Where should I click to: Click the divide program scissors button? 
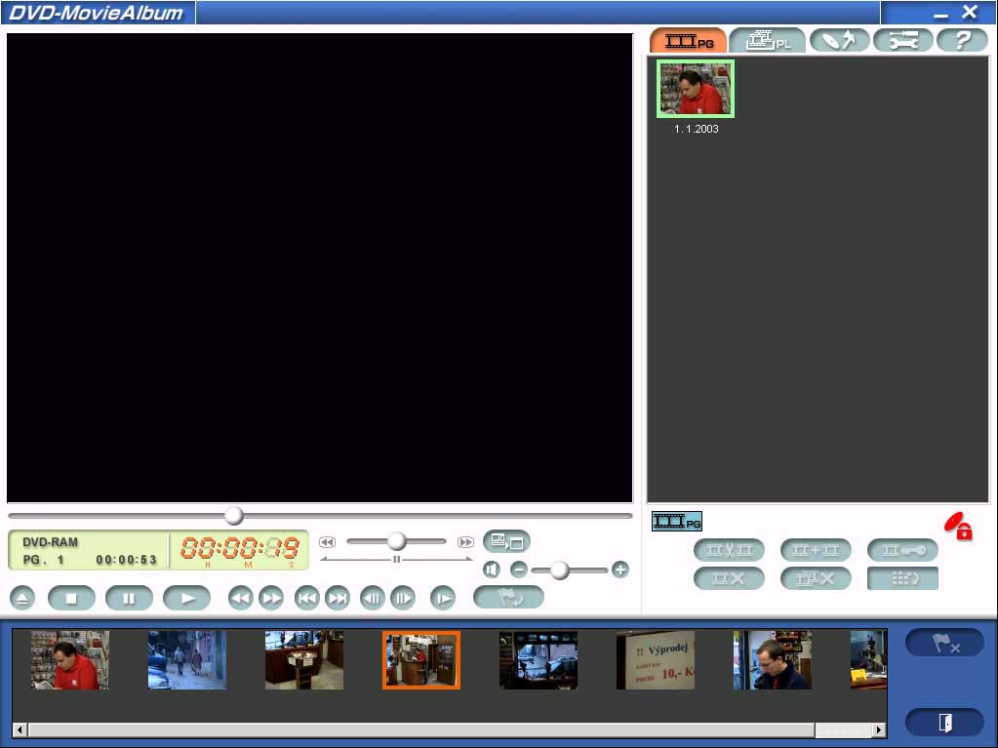tap(729, 550)
